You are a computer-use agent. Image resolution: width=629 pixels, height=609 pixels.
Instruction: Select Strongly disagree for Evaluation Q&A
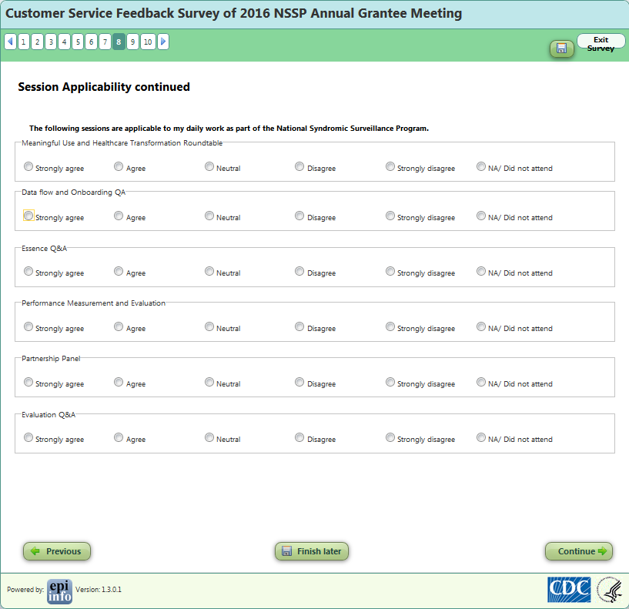point(390,437)
